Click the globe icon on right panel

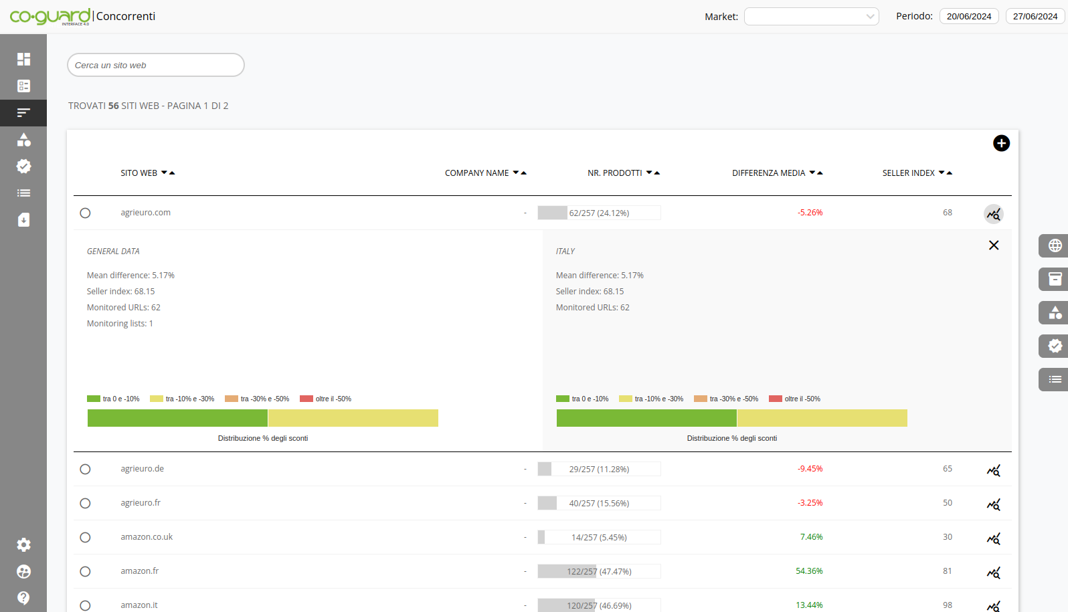point(1055,246)
